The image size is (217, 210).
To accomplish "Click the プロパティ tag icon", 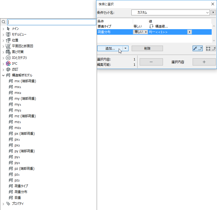I will click(x=8, y=203).
